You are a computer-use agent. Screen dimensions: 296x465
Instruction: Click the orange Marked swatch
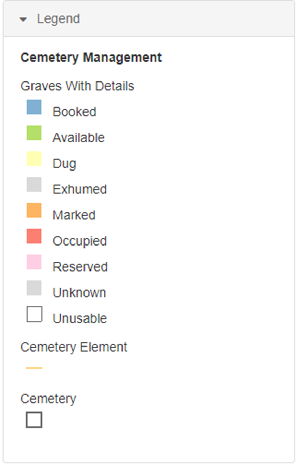coord(34,211)
